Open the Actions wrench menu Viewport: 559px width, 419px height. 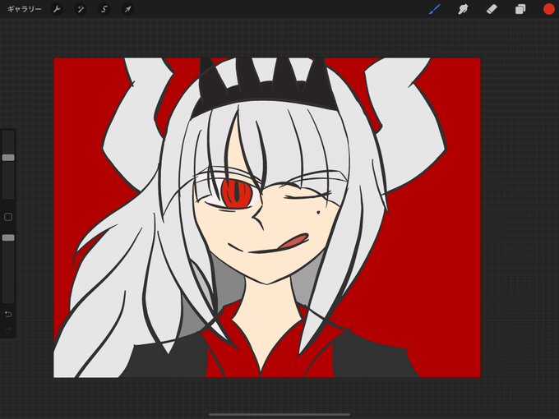click(57, 9)
